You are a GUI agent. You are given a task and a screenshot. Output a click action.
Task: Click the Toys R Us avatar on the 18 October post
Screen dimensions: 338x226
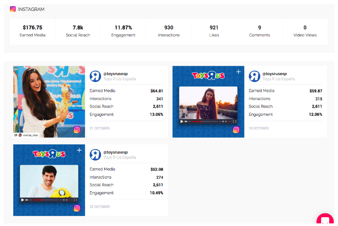254,76
